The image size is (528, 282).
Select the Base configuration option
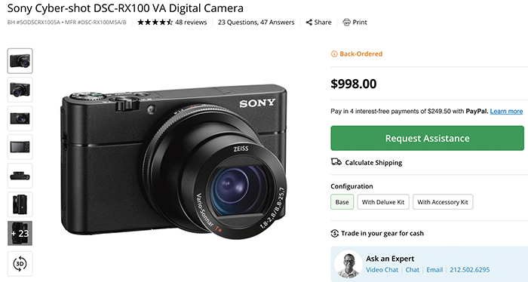click(342, 202)
